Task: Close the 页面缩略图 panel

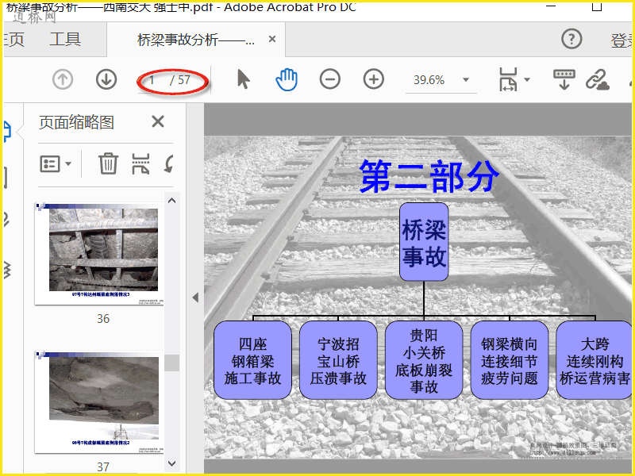Action: [x=158, y=121]
